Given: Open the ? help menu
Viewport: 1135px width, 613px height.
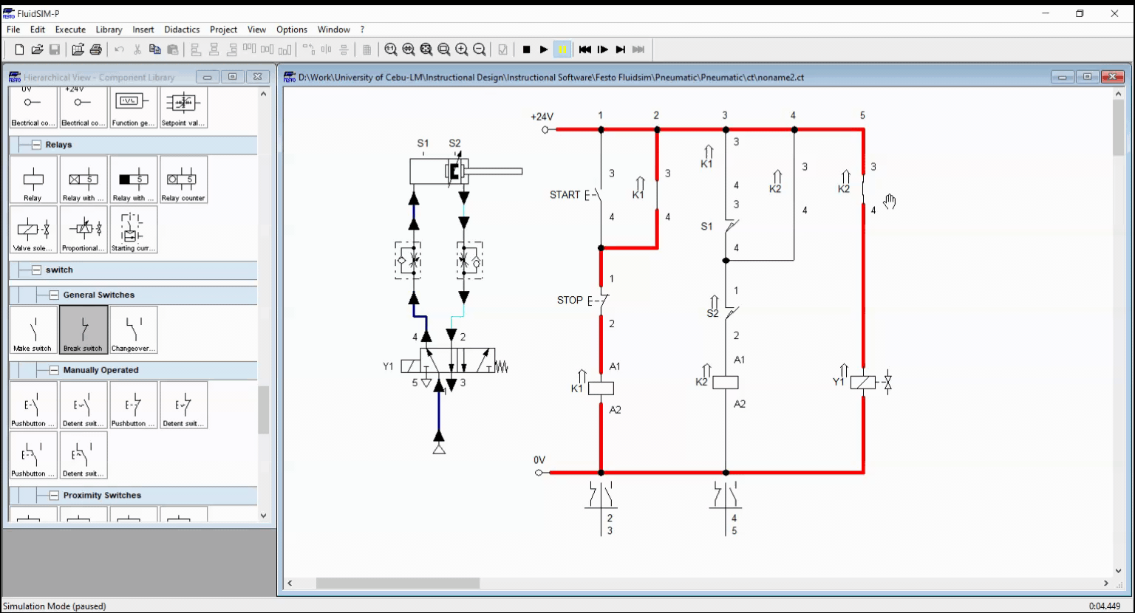Looking at the screenshot, I should 362,30.
